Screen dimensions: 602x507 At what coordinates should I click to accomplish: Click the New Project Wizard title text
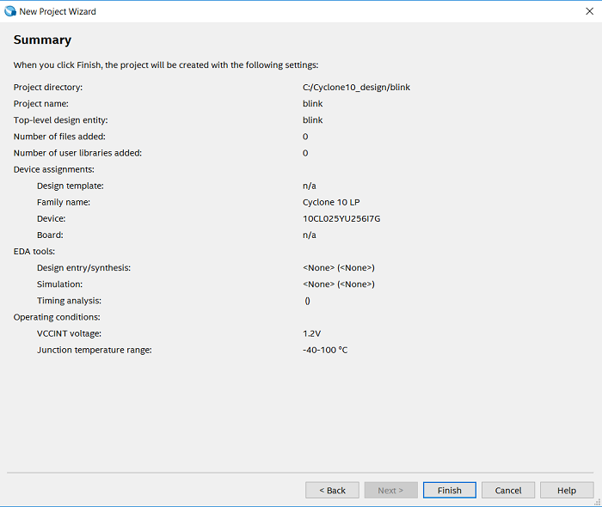click(x=58, y=11)
